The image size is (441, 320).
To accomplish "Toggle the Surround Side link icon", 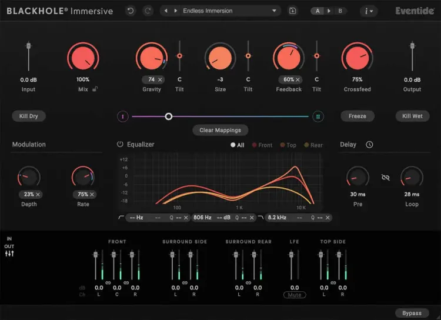I will 185,282.
